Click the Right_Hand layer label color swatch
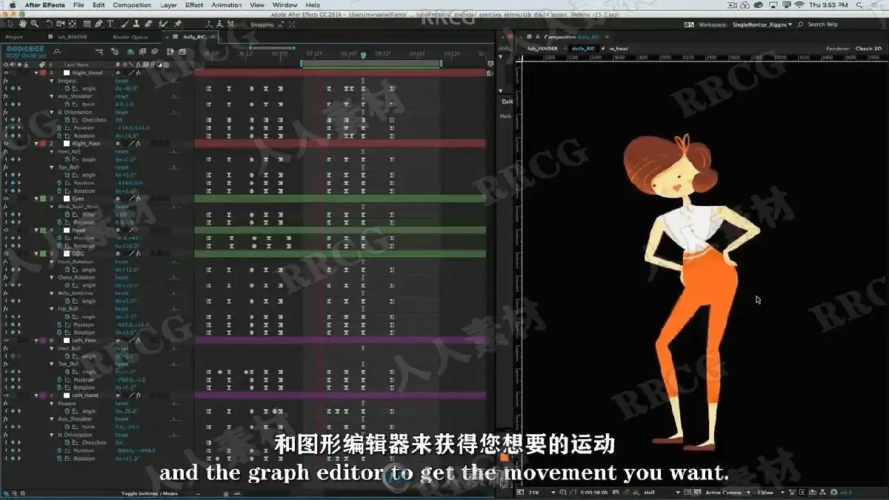The width and height of the screenshot is (889, 500). point(43,73)
